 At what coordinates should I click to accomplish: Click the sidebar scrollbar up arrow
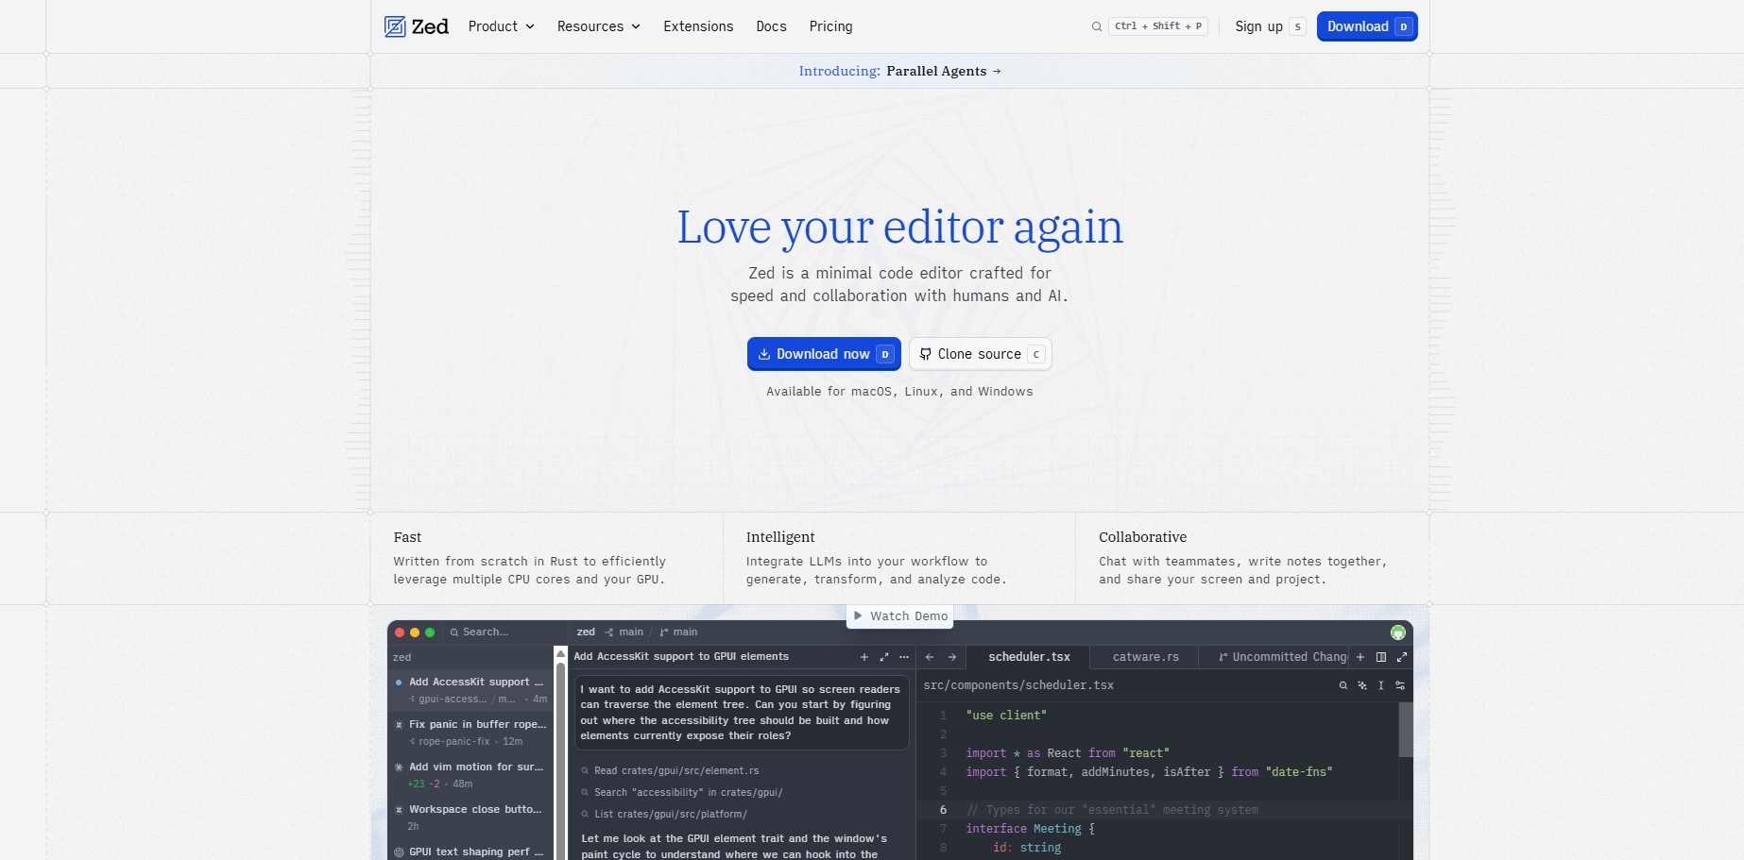(x=560, y=654)
